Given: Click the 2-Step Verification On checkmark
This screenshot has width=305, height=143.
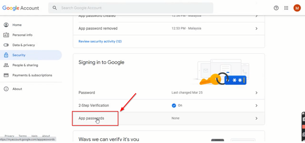Looking at the screenshot, I should click(x=174, y=105).
